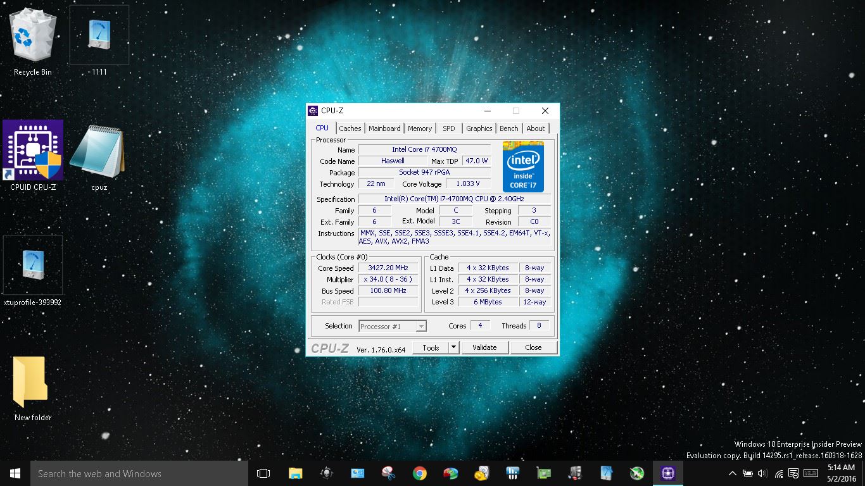
Task: Switch to the Bench tab
Action: point(509,128)
